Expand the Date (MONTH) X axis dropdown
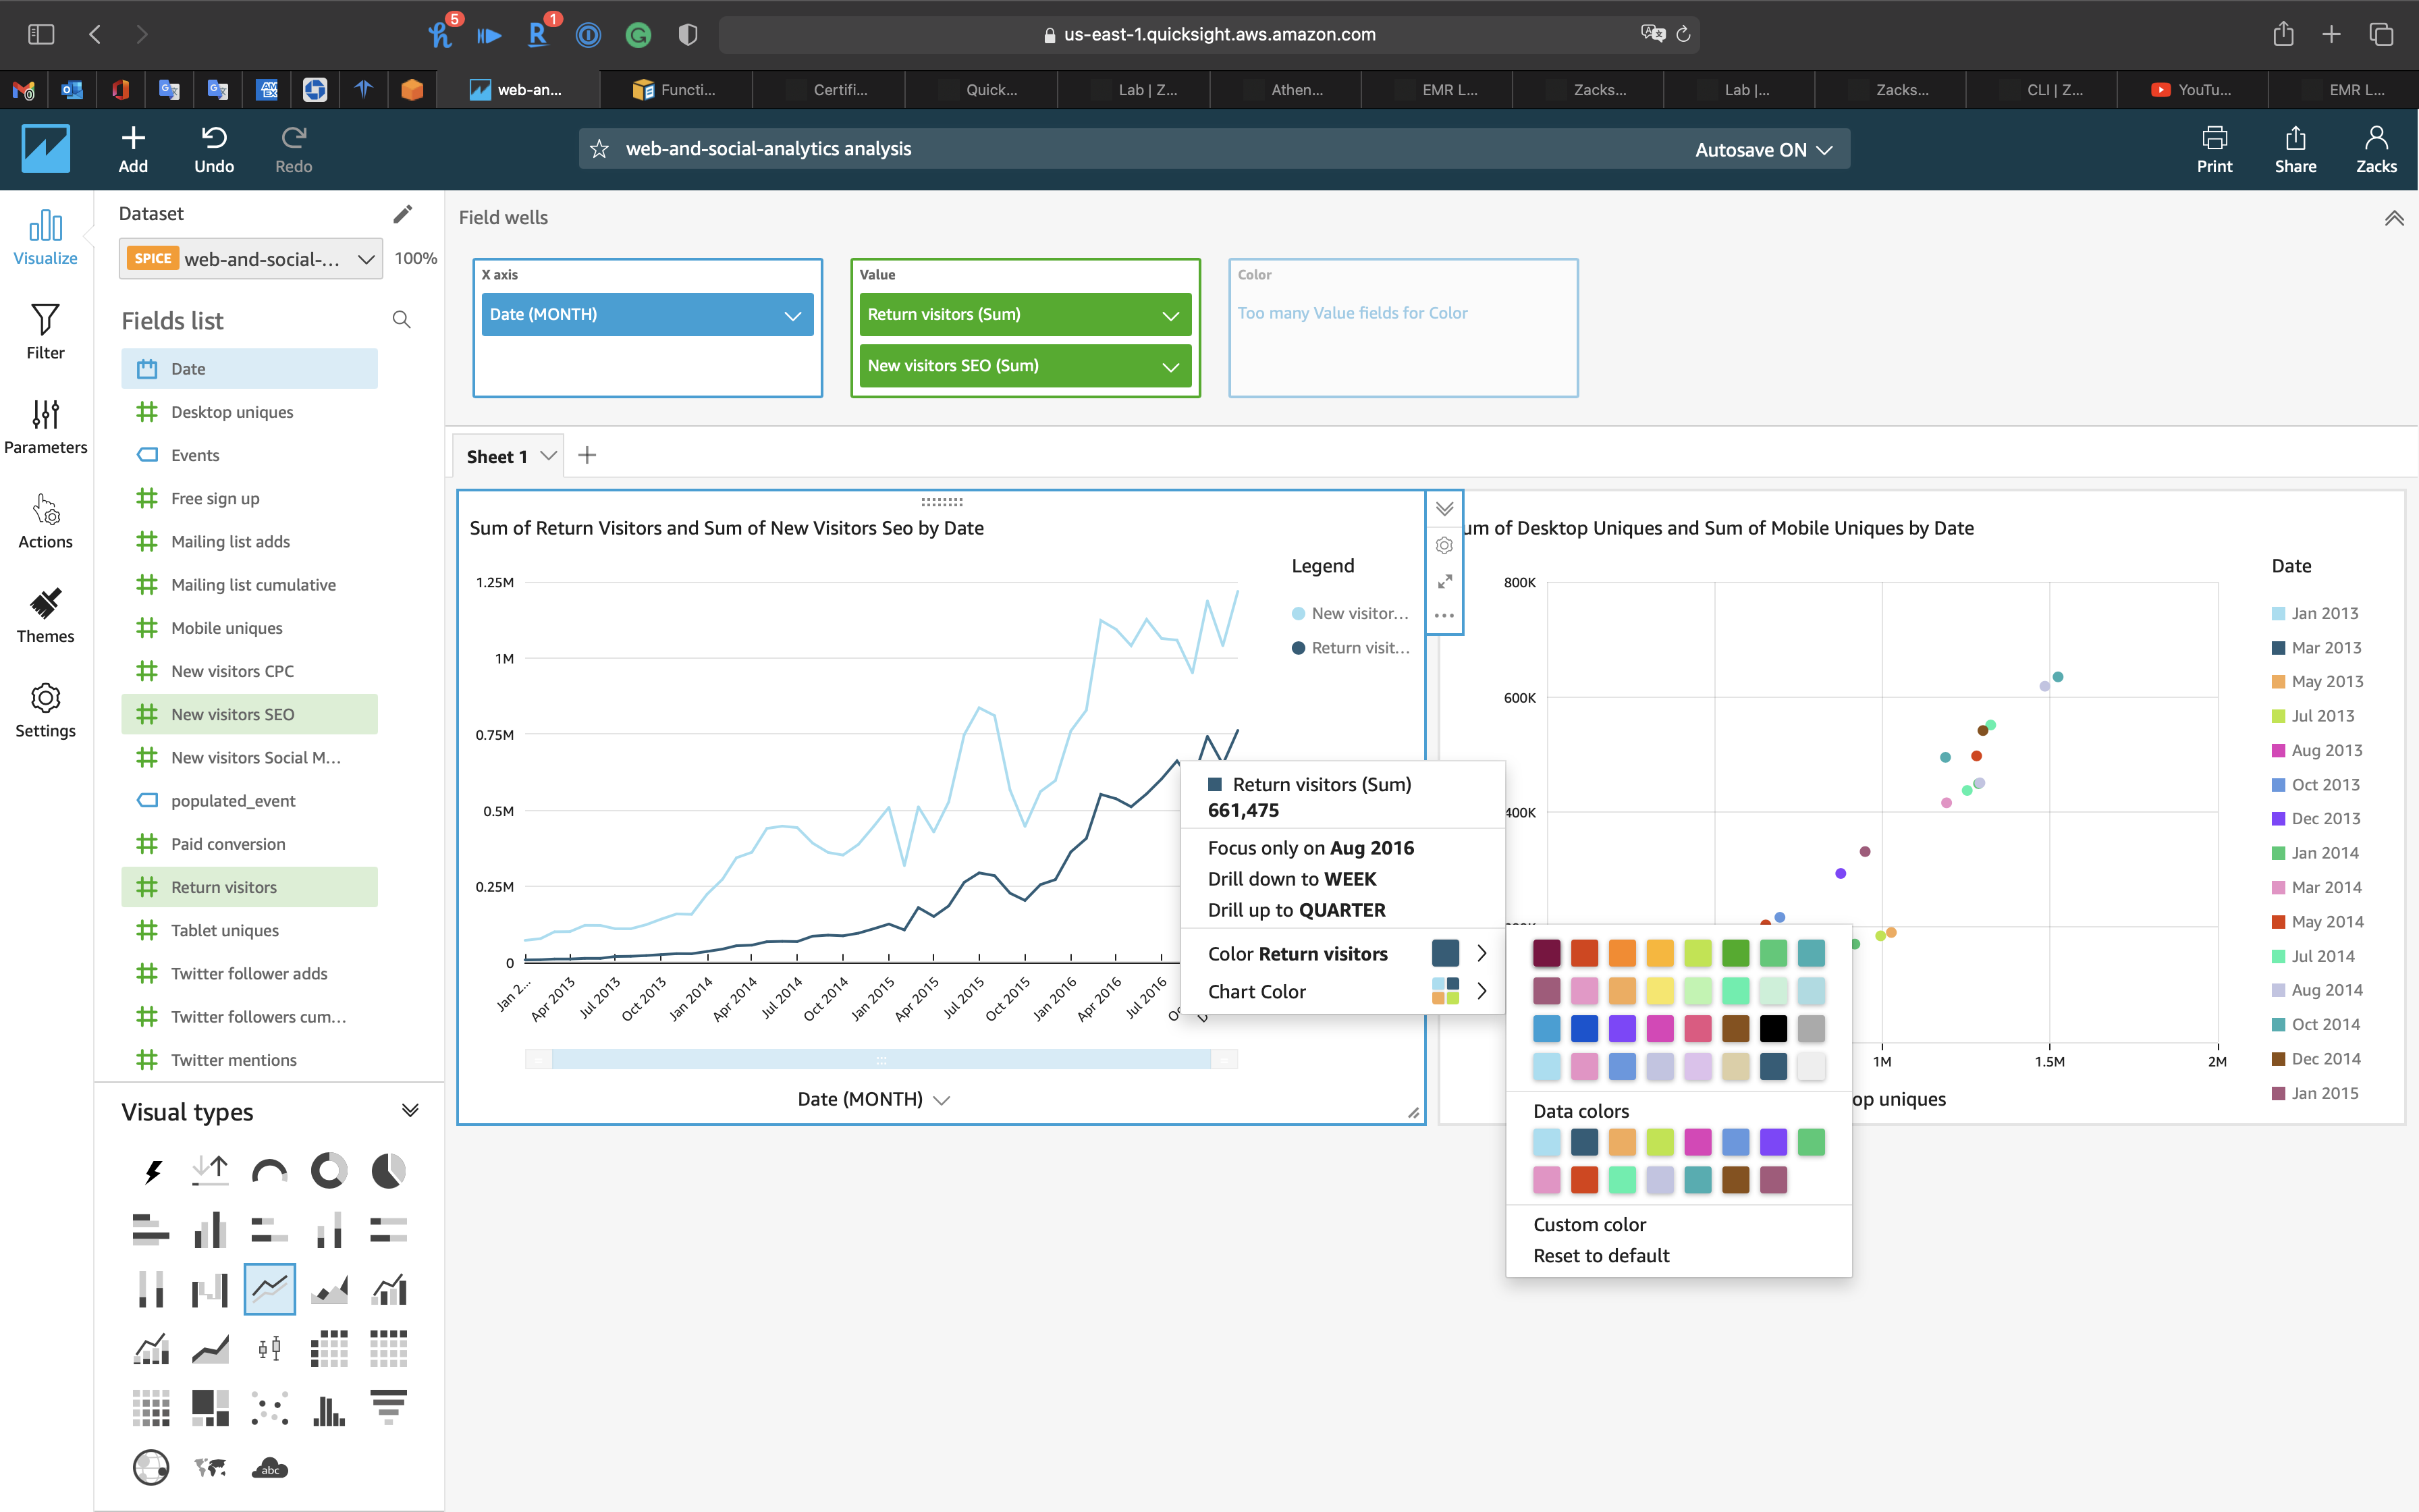 (x=792, y=315)
